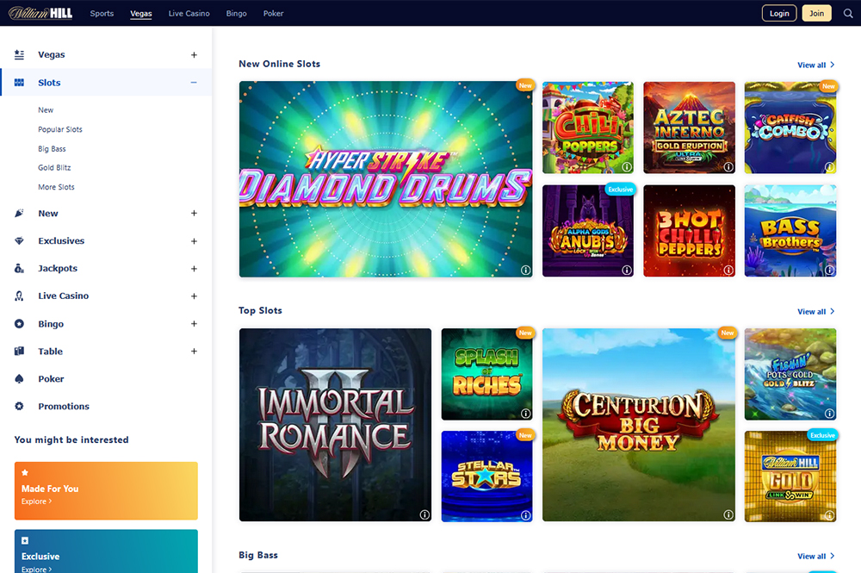
Task: Launch Centurion Big Money game tile
Action: tap(639, 425)
